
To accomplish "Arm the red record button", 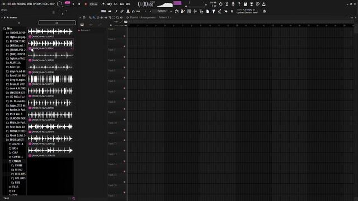I will (86, 4).
